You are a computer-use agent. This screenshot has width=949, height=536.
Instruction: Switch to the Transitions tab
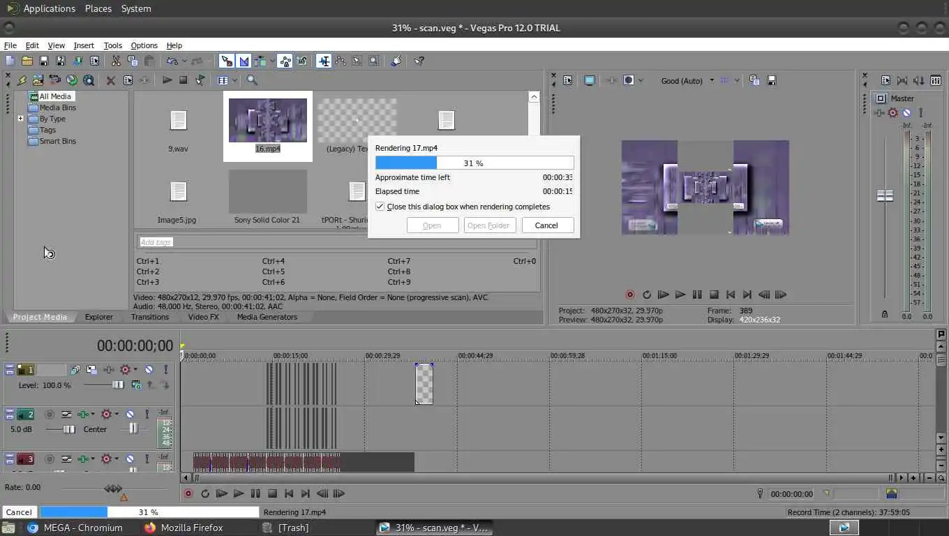(150, 317)
